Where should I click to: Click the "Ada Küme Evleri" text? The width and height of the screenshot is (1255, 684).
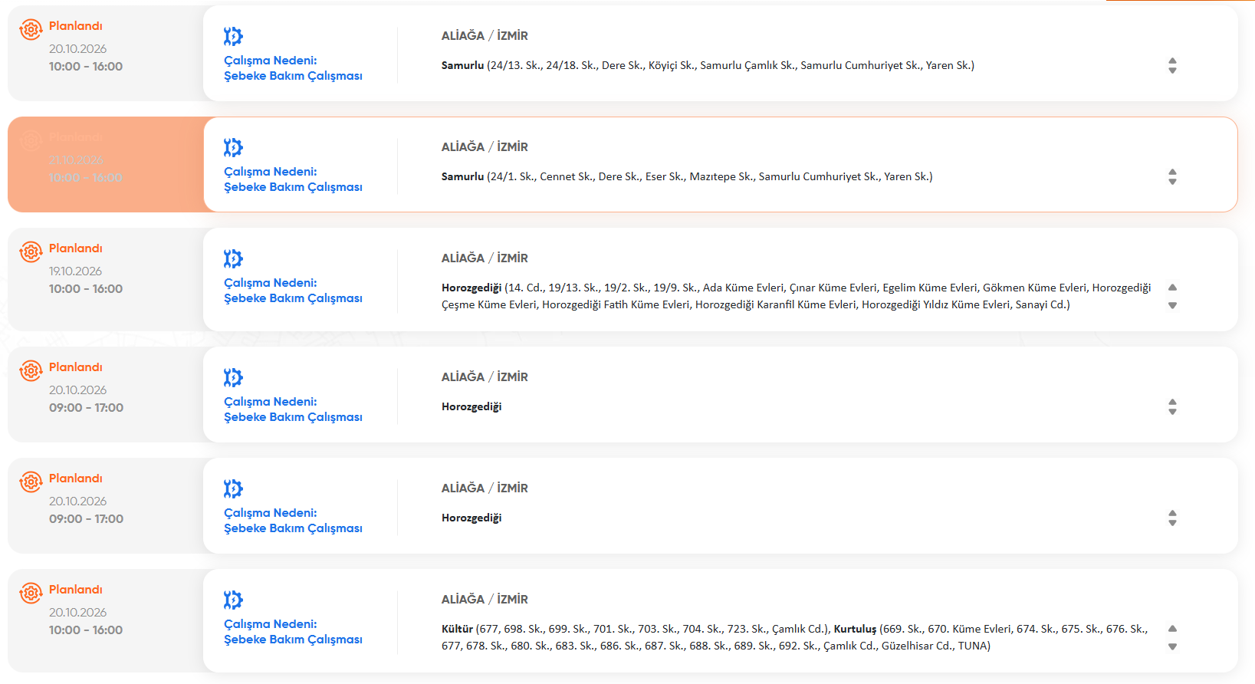[x=744, y=288]
